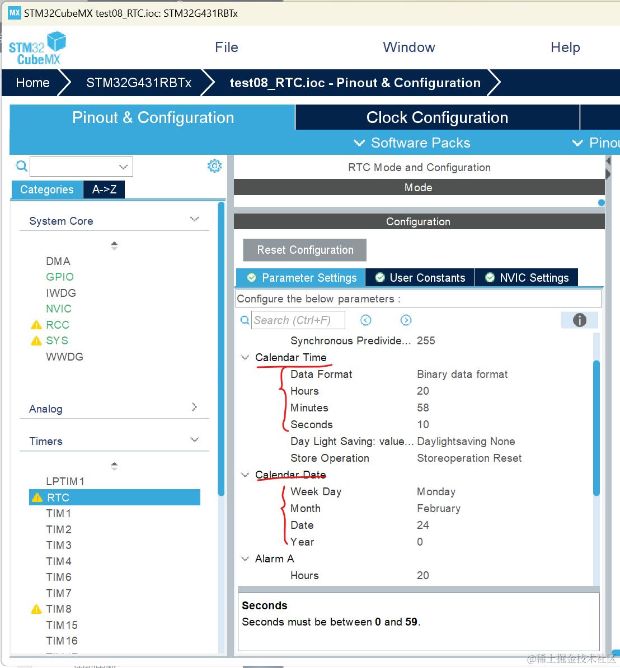Open the User Constants tab
Viewport: 620px width, 668px height.
click(x=420, y=278)
